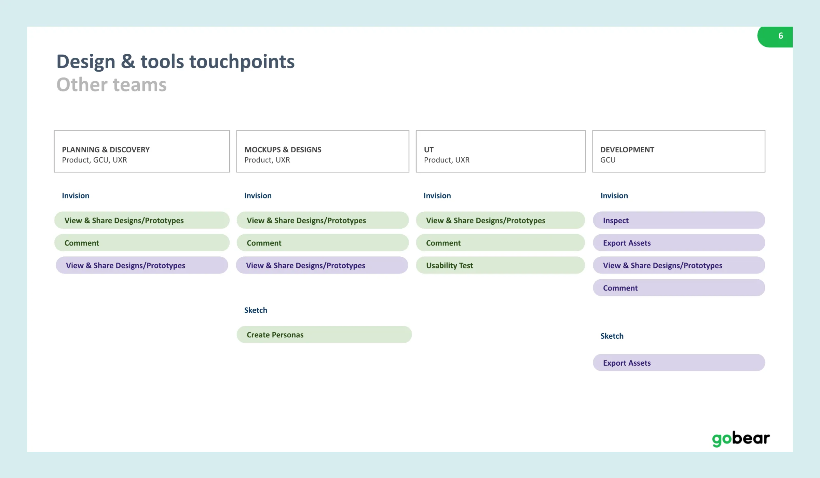Viewport: 820px width, 478px height.
Task: Click the MOCKUPS & DESIGNS header box
Action: [323, 151]
